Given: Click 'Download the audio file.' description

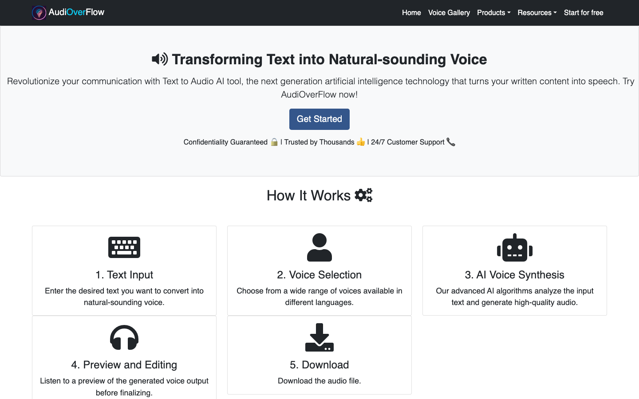Looking at the screenshot, I should 319,381.
